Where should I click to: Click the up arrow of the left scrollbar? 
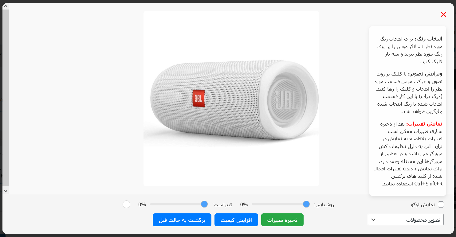(x=6, y=6)
